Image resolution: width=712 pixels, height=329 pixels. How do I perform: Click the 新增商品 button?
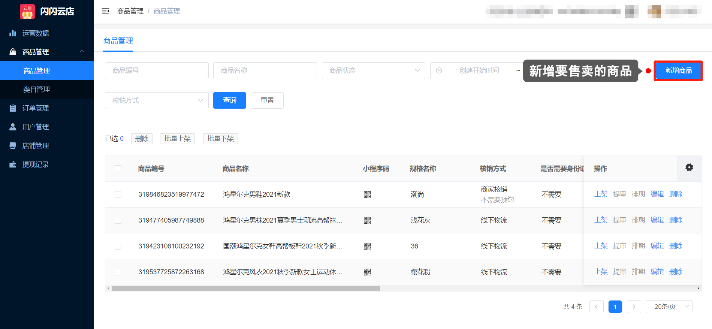679,70
